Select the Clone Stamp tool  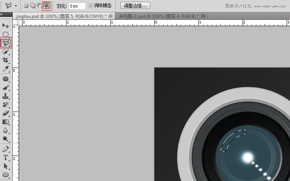[6, 96]
